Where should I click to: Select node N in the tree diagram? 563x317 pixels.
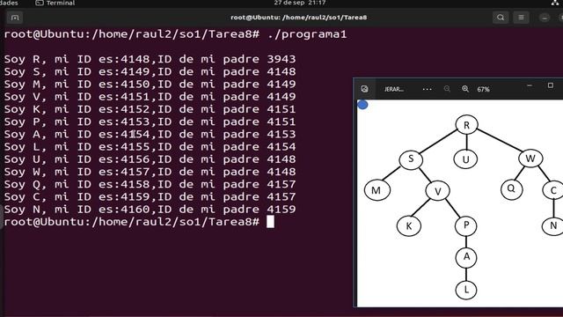[x=553, y=225]
